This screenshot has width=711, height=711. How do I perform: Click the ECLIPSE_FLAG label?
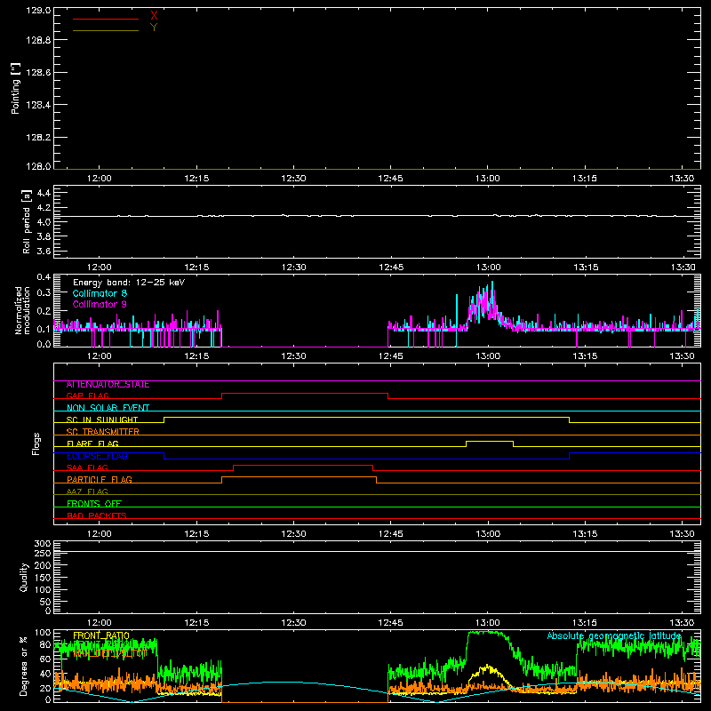tap(97, 456)
